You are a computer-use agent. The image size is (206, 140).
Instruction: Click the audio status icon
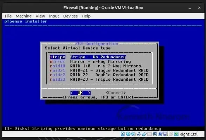point(133,134)
